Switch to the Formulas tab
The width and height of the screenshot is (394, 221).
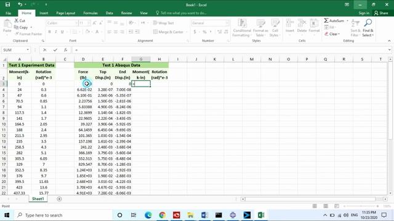pos(90,13)
